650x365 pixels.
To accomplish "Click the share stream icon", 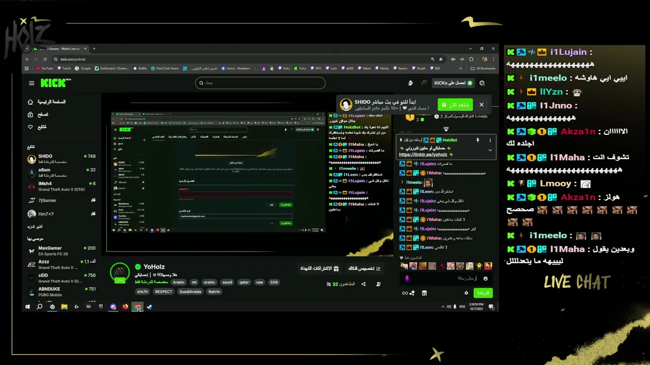I will (x=364, y=284).
